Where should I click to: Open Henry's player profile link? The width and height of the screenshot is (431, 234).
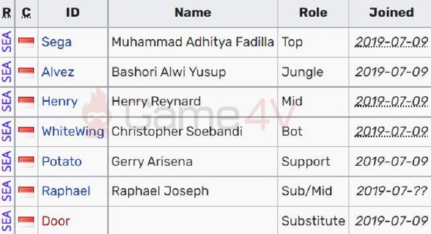[x=60, y=102]
